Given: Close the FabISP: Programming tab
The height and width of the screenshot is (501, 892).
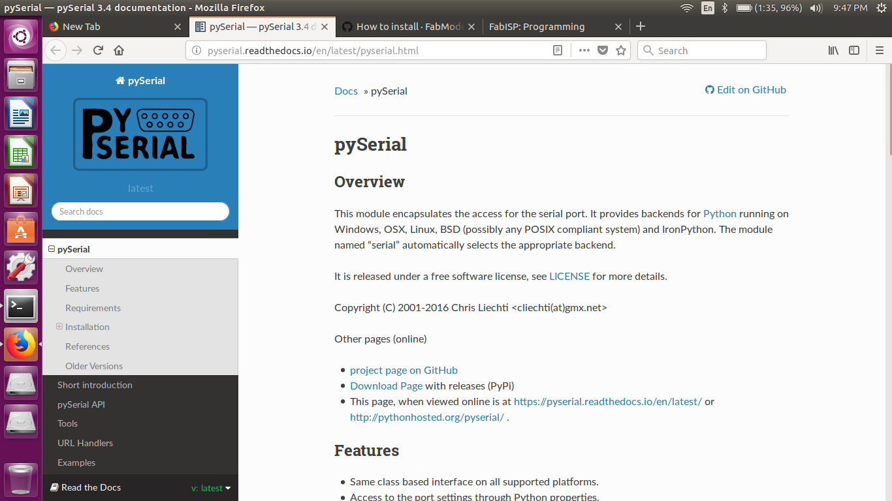Looking at the screenshot, I should [x=618, y=27].
